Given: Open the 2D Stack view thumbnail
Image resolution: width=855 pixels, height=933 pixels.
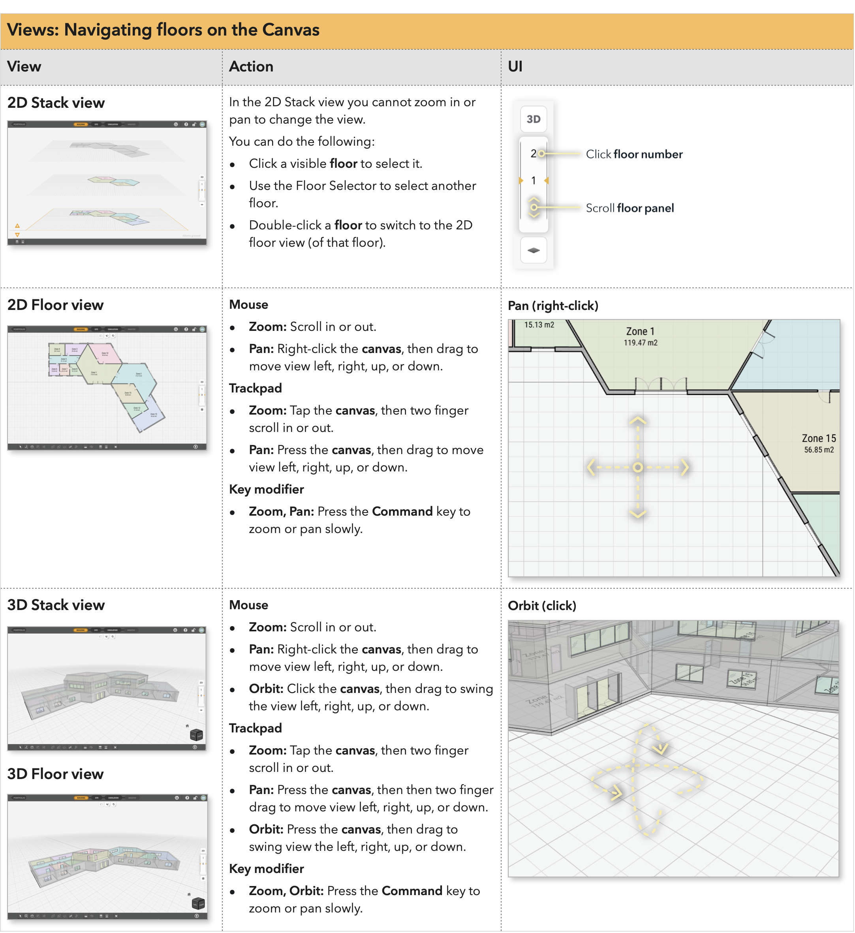Looking at the screenshot, I should pyautogui.click(x=107, y=183).
